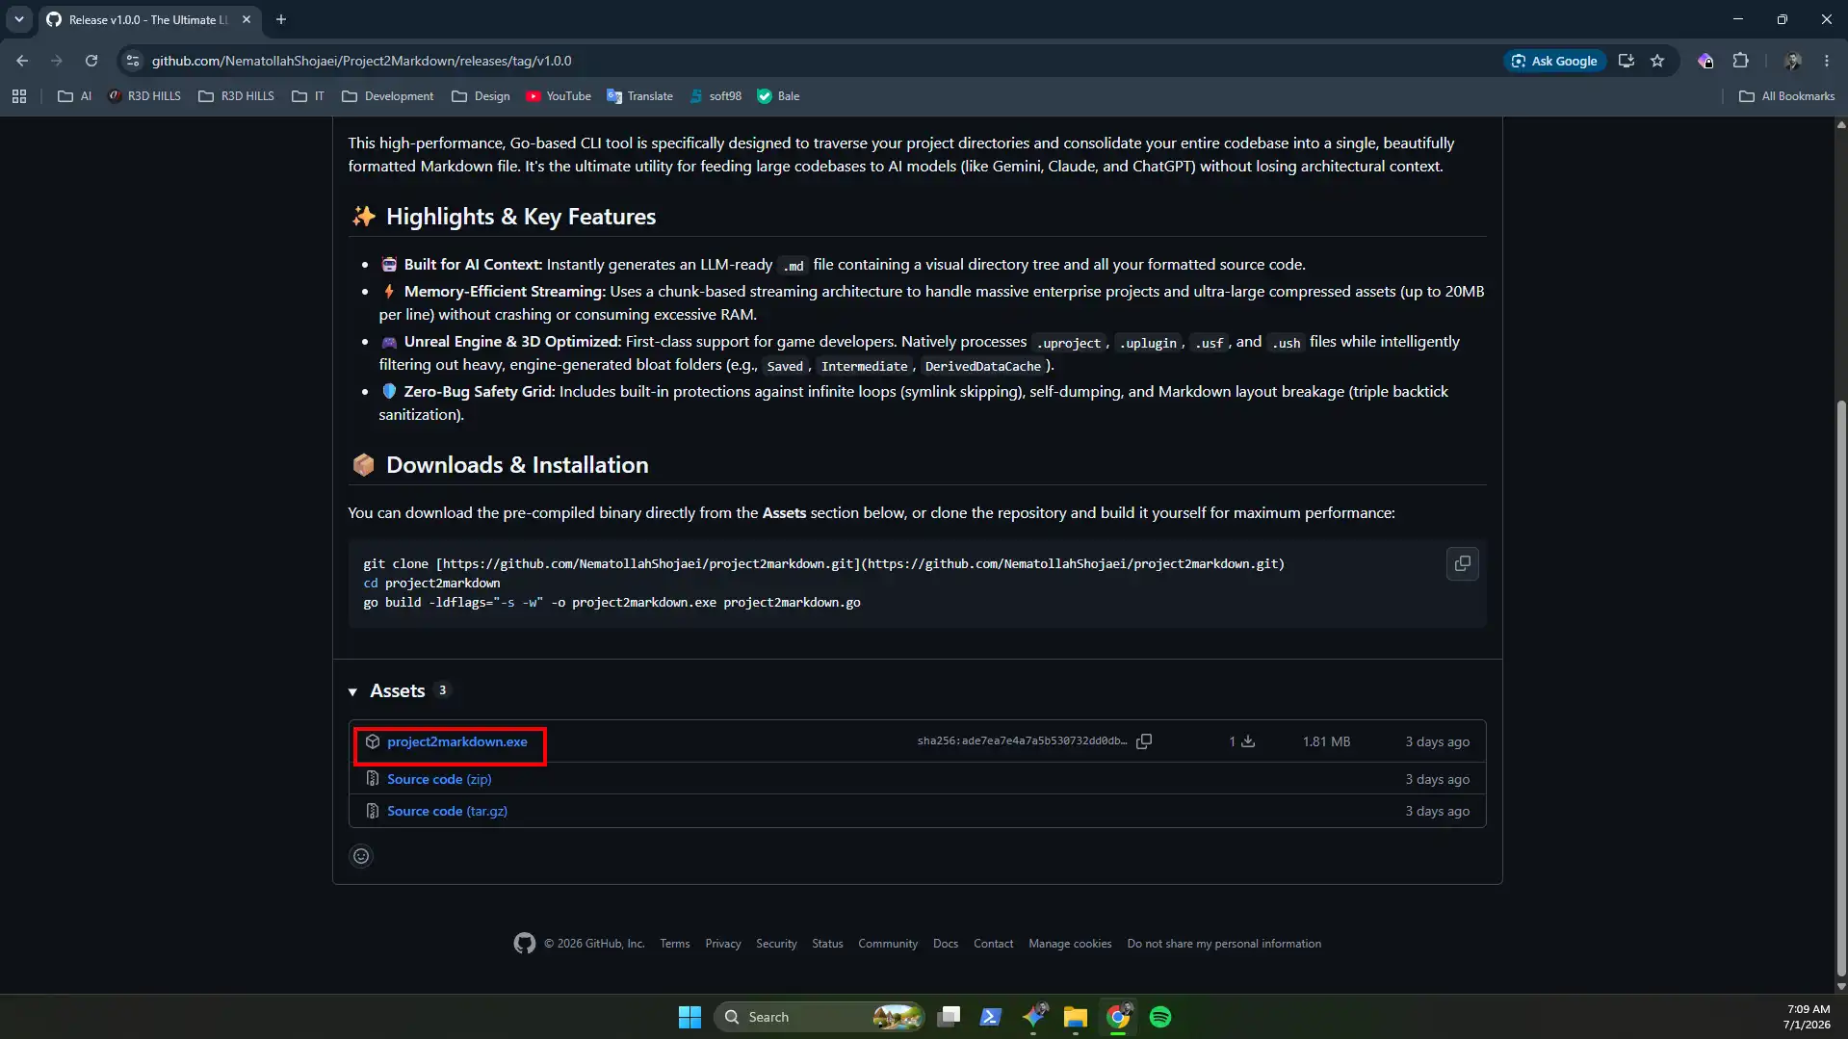
Task: Click the address bar URL field
Action: (x=819, y=61)
